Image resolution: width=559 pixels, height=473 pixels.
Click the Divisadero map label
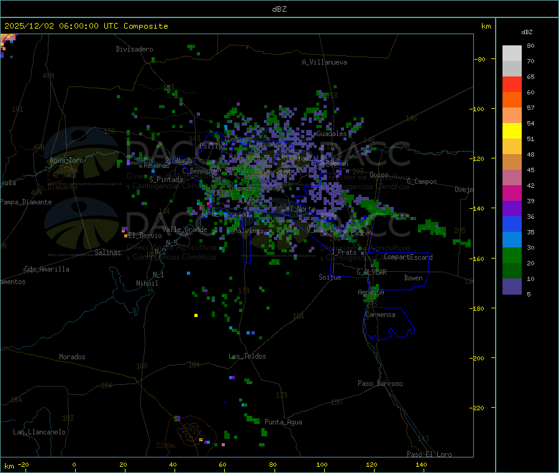tap(134, 49)
